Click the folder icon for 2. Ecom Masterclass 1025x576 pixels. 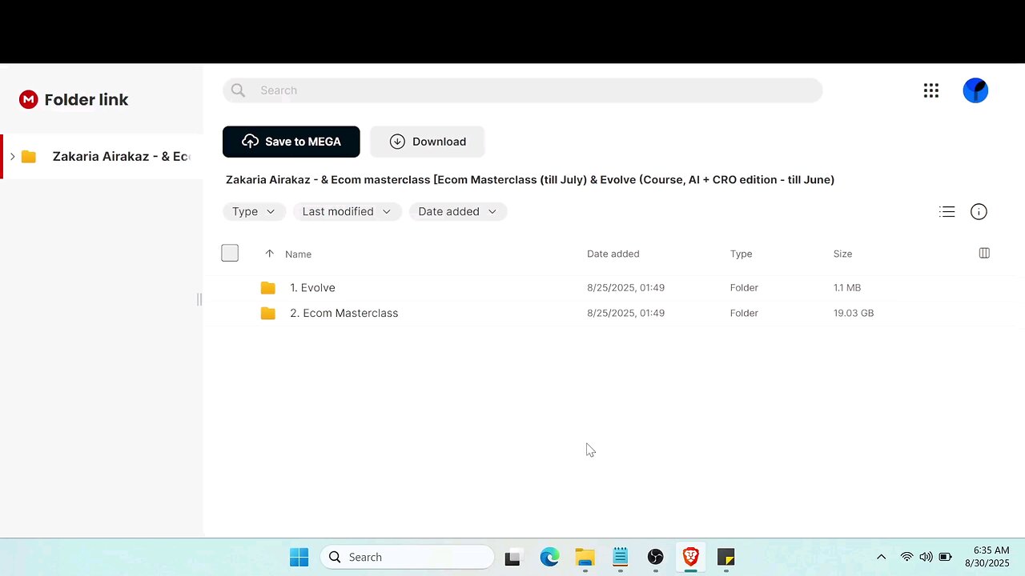(x=268, y=314)
